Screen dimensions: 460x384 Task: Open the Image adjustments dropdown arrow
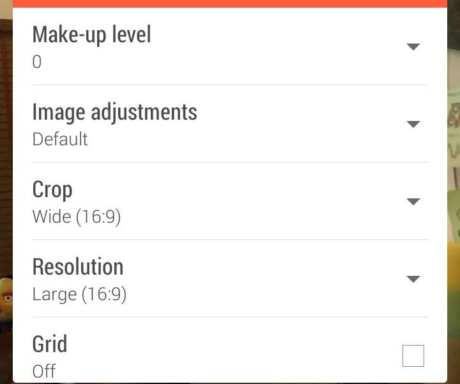pyautogui.click(x=413, y=124)
